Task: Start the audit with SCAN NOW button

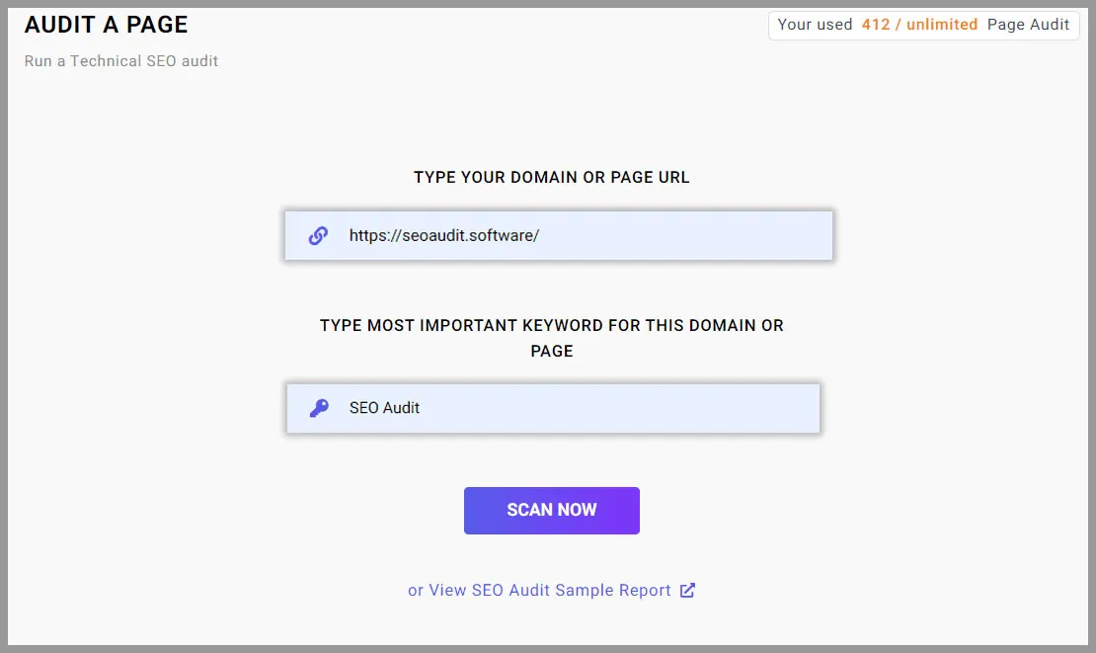Action: (552, 511)
